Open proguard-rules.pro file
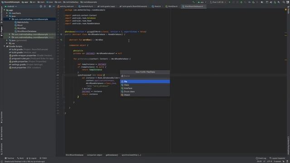 pos(31,58)
